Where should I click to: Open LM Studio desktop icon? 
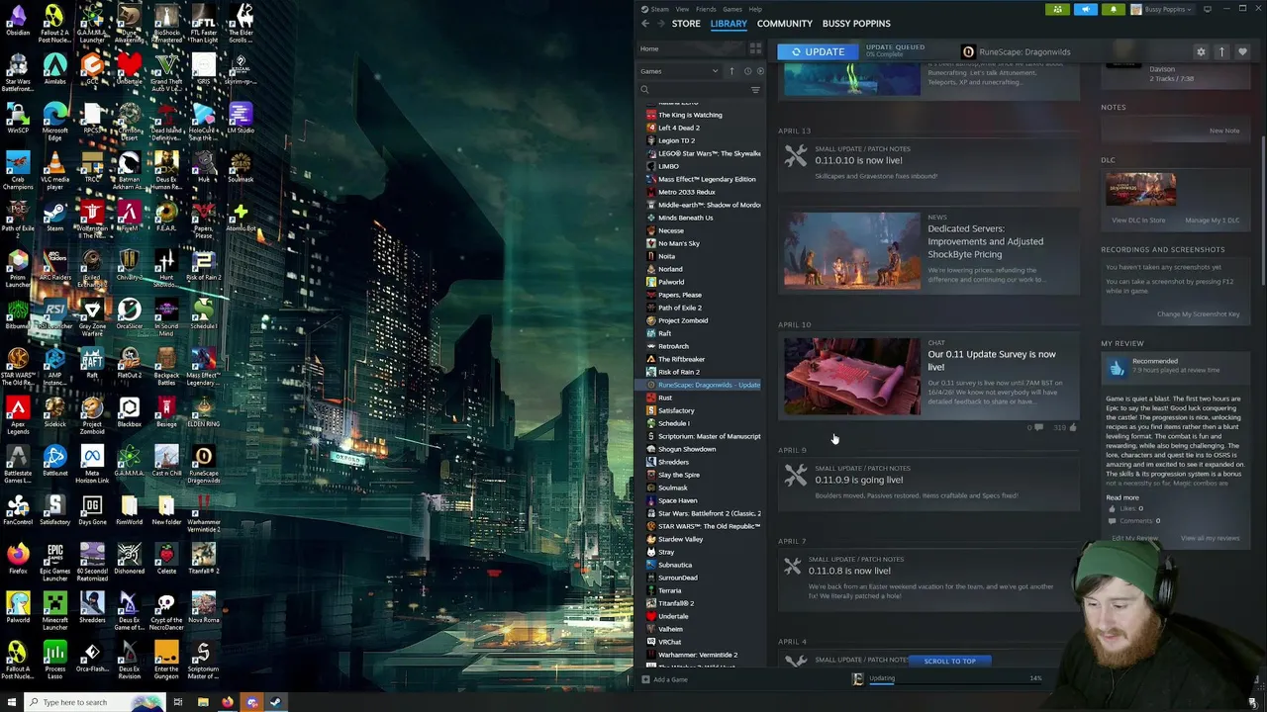[241, 118]
